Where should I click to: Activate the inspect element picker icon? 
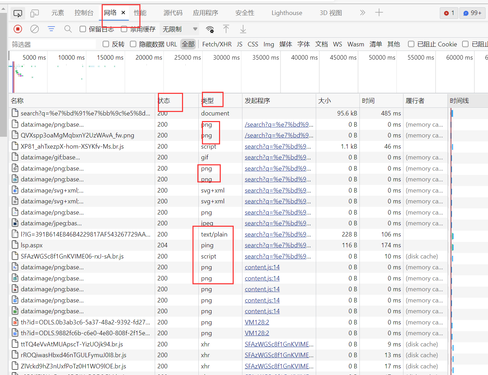[x=17, y=13]
